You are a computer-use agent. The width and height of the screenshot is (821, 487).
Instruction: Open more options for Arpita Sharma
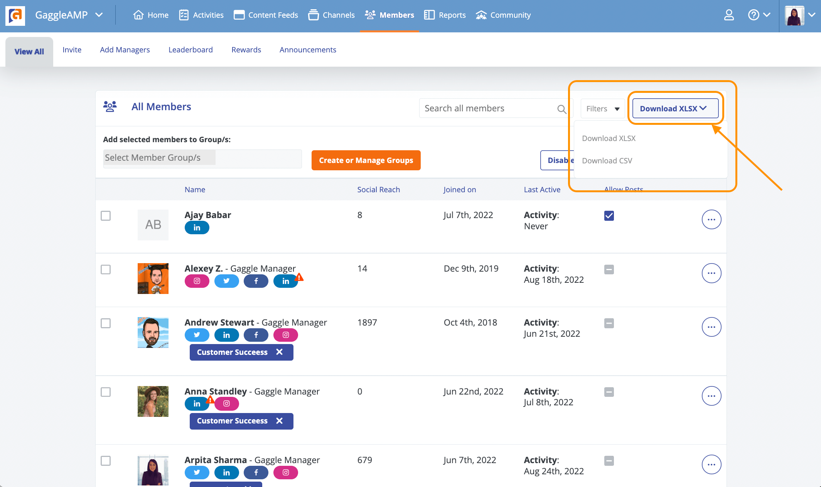pyautogui.click(x=711, y=465)
